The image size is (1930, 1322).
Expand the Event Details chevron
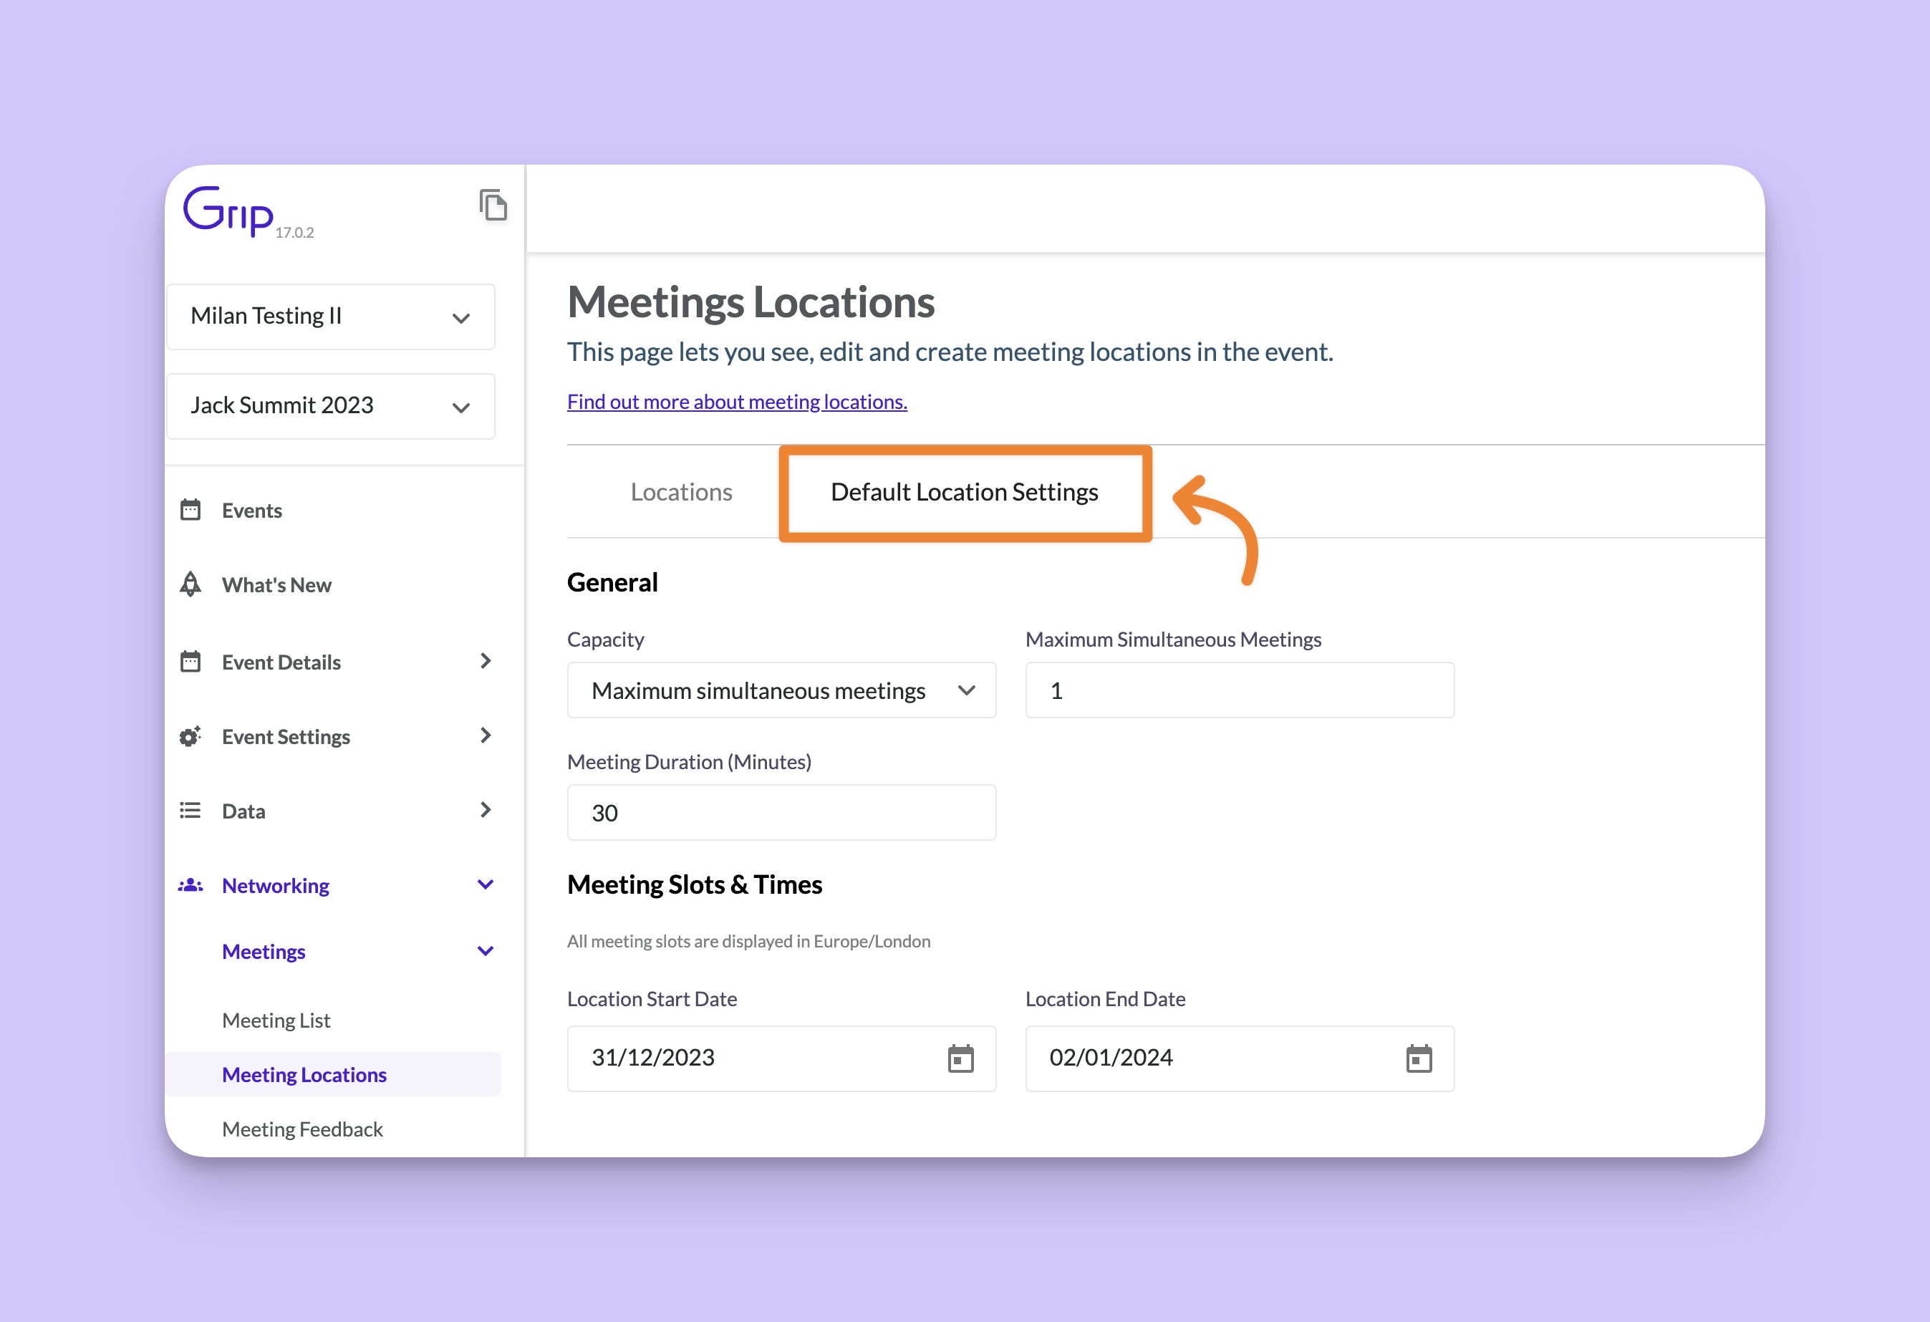pyautogui.click(x=486, y=661)
